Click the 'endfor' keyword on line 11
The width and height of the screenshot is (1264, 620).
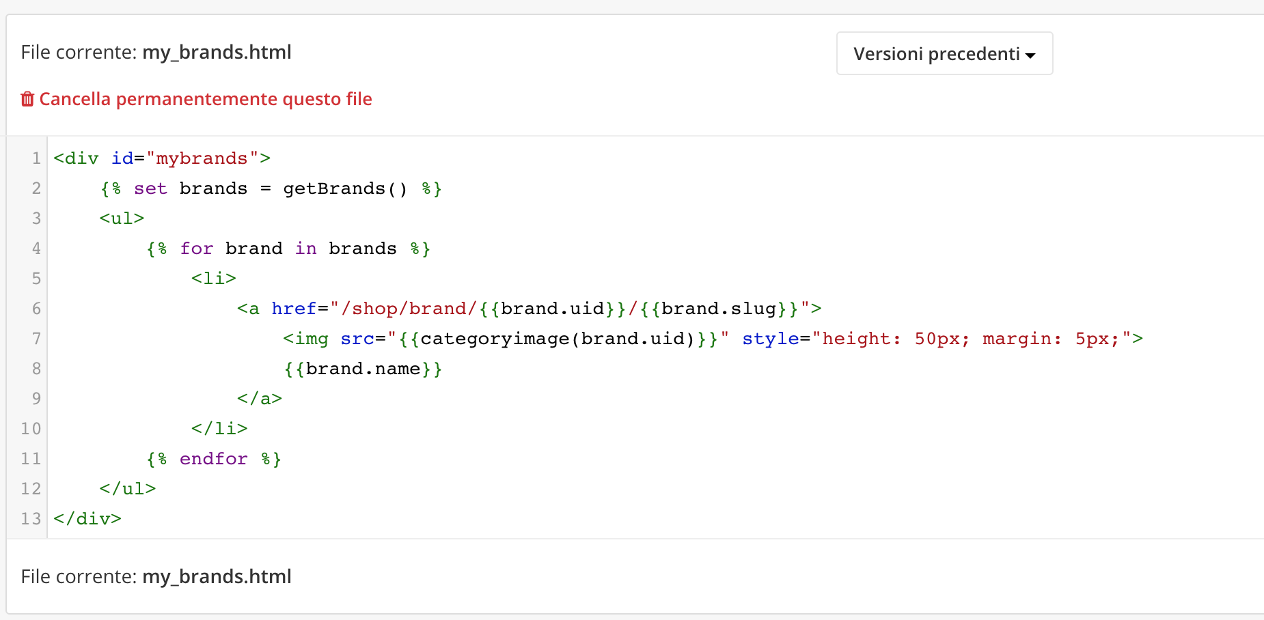pos(213,459)
